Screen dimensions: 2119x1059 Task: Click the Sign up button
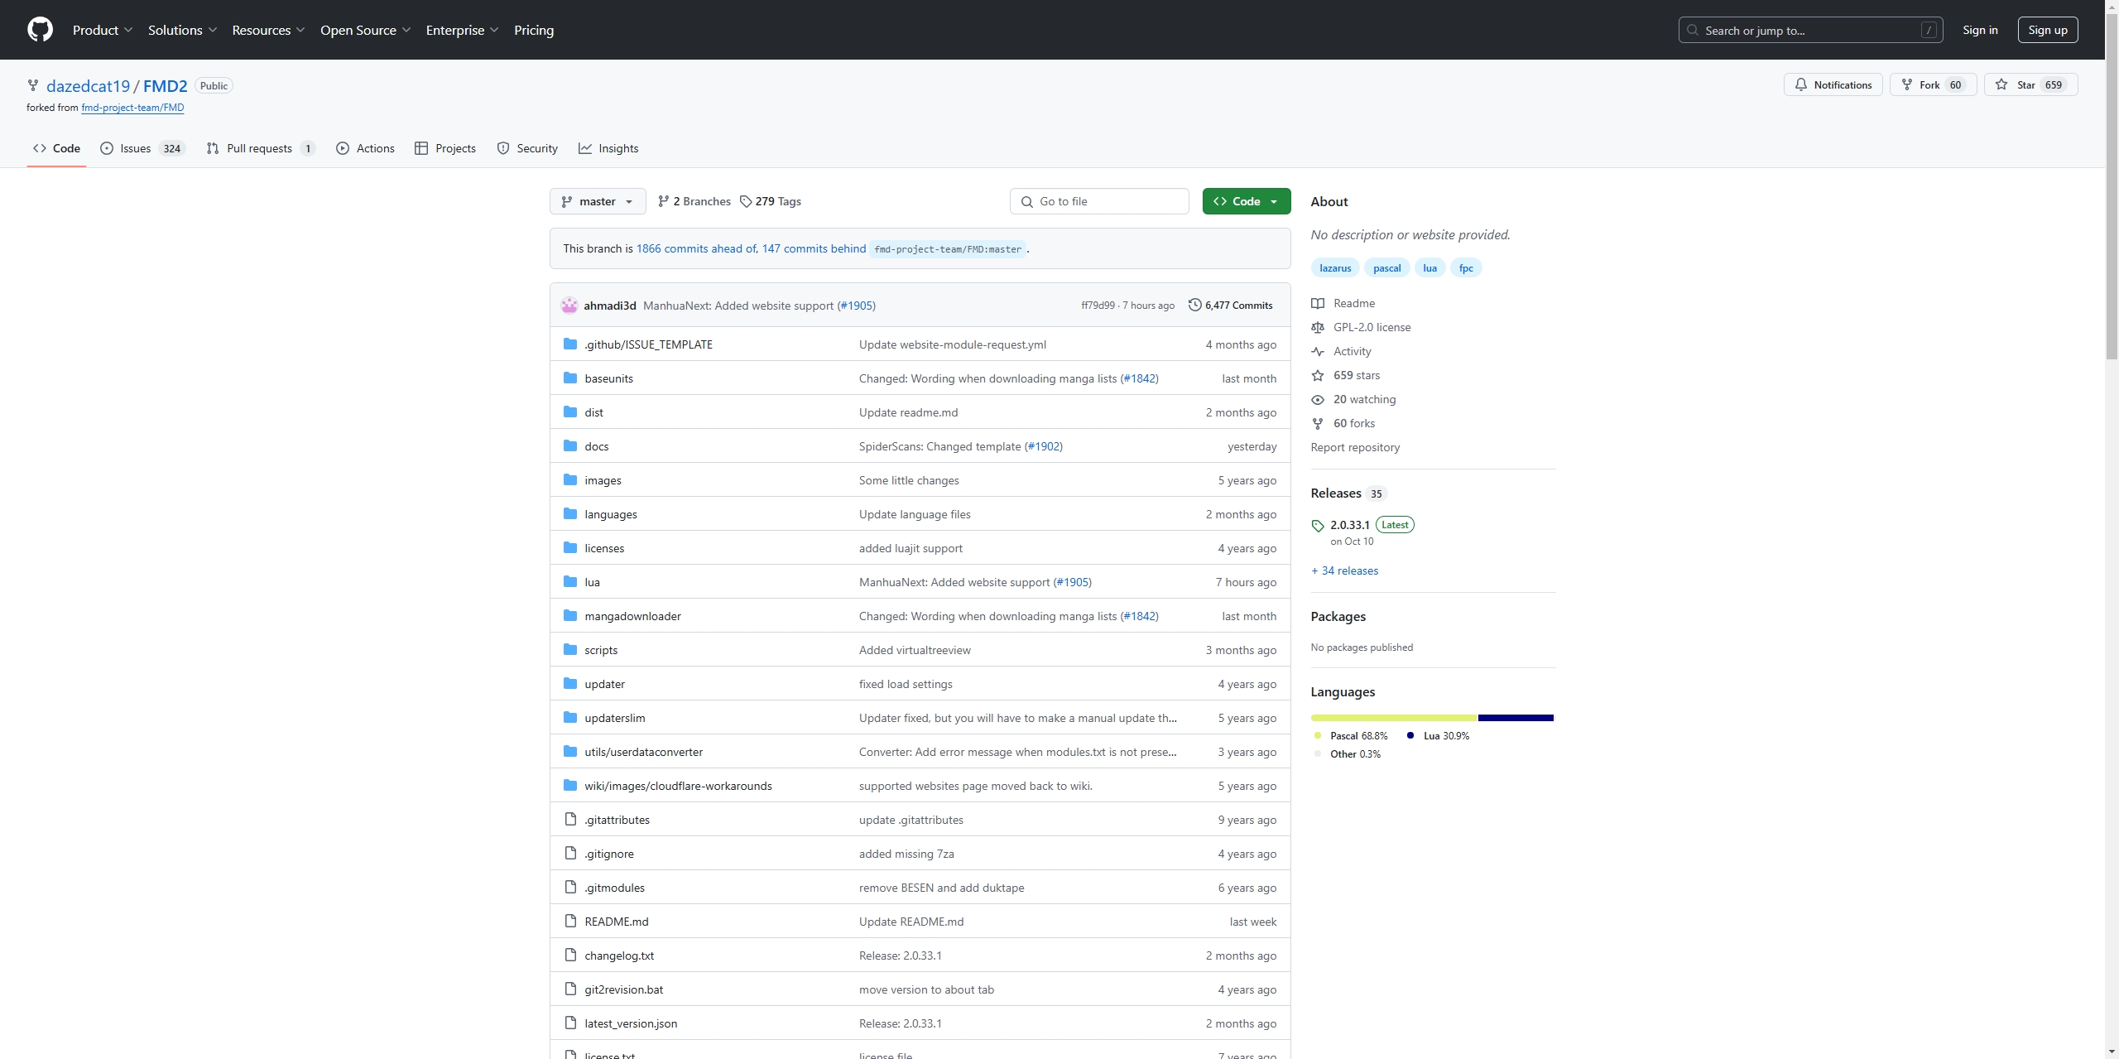(x=2048, y=30)
